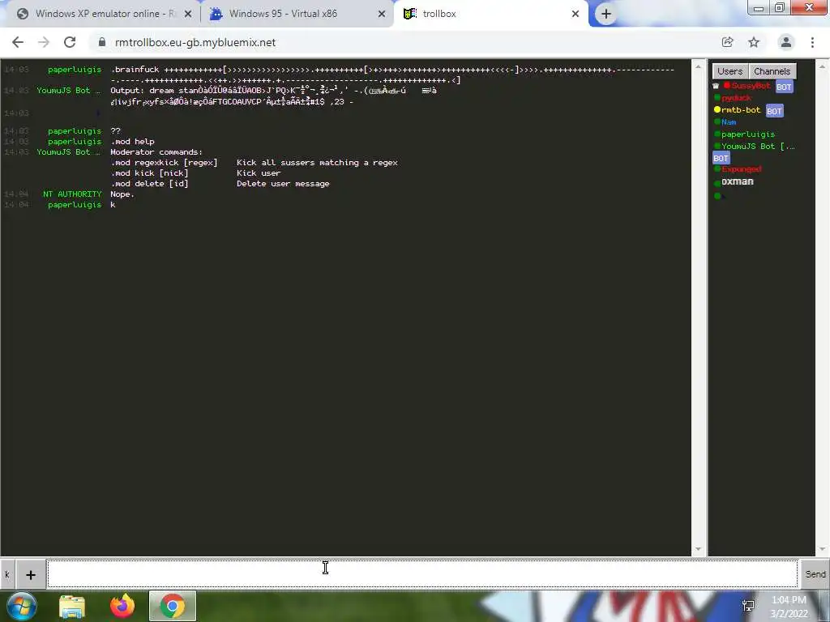Click '.mod help' message text
830x622 pixels.
pyautogui.click(x=132, y=142)
